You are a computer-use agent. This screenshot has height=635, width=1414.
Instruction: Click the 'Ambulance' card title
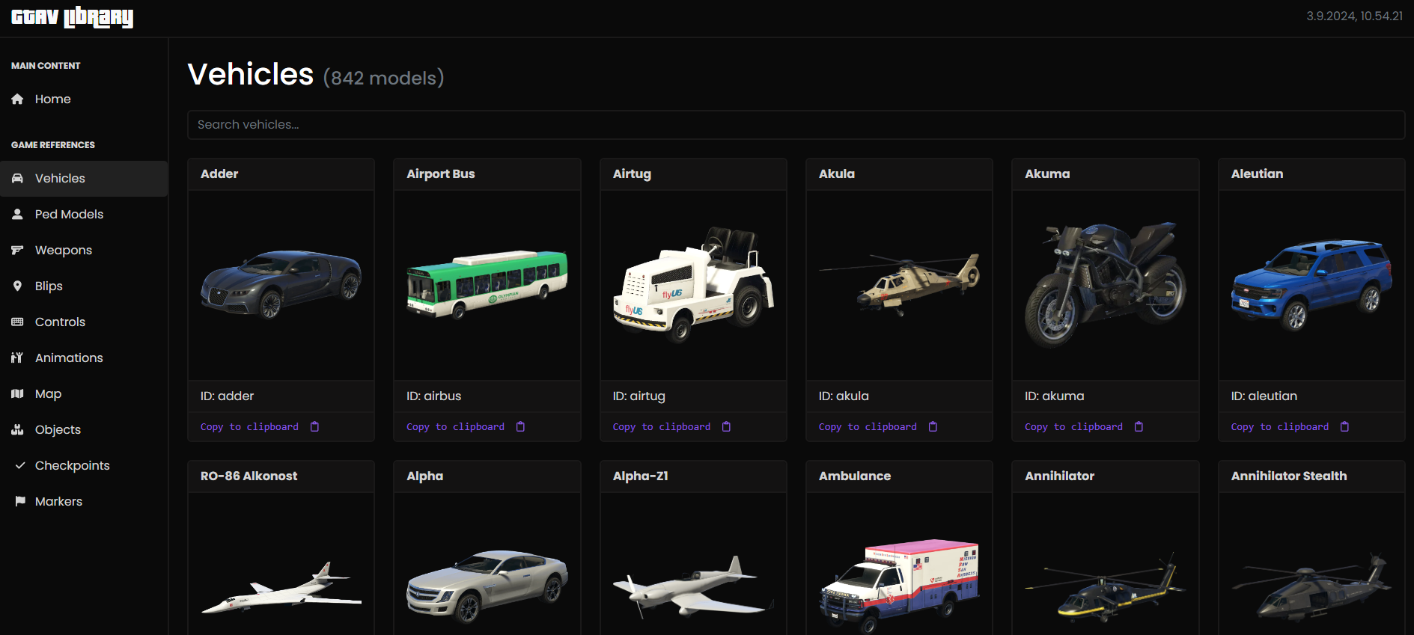[855, 476]
